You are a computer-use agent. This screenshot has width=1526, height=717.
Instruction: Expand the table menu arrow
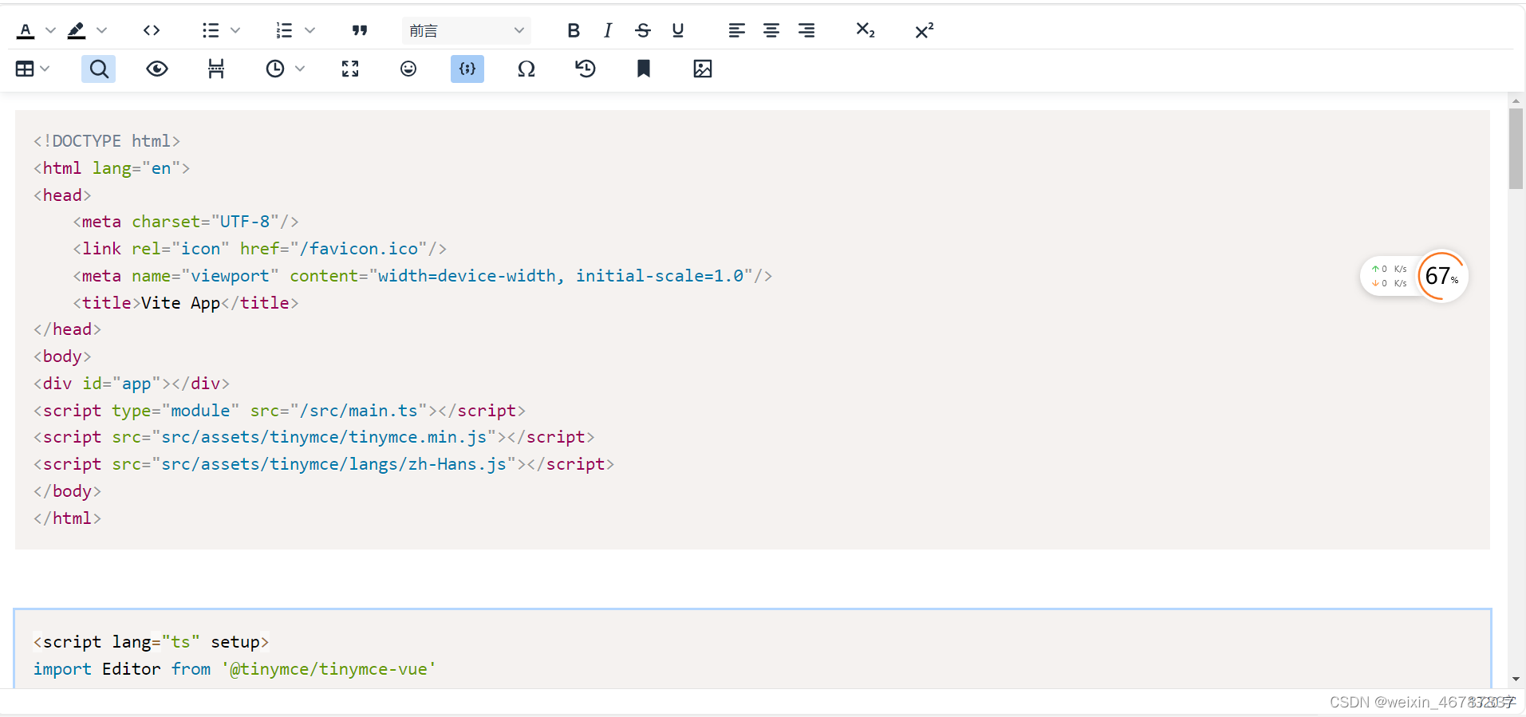click(x=45, y=69)
